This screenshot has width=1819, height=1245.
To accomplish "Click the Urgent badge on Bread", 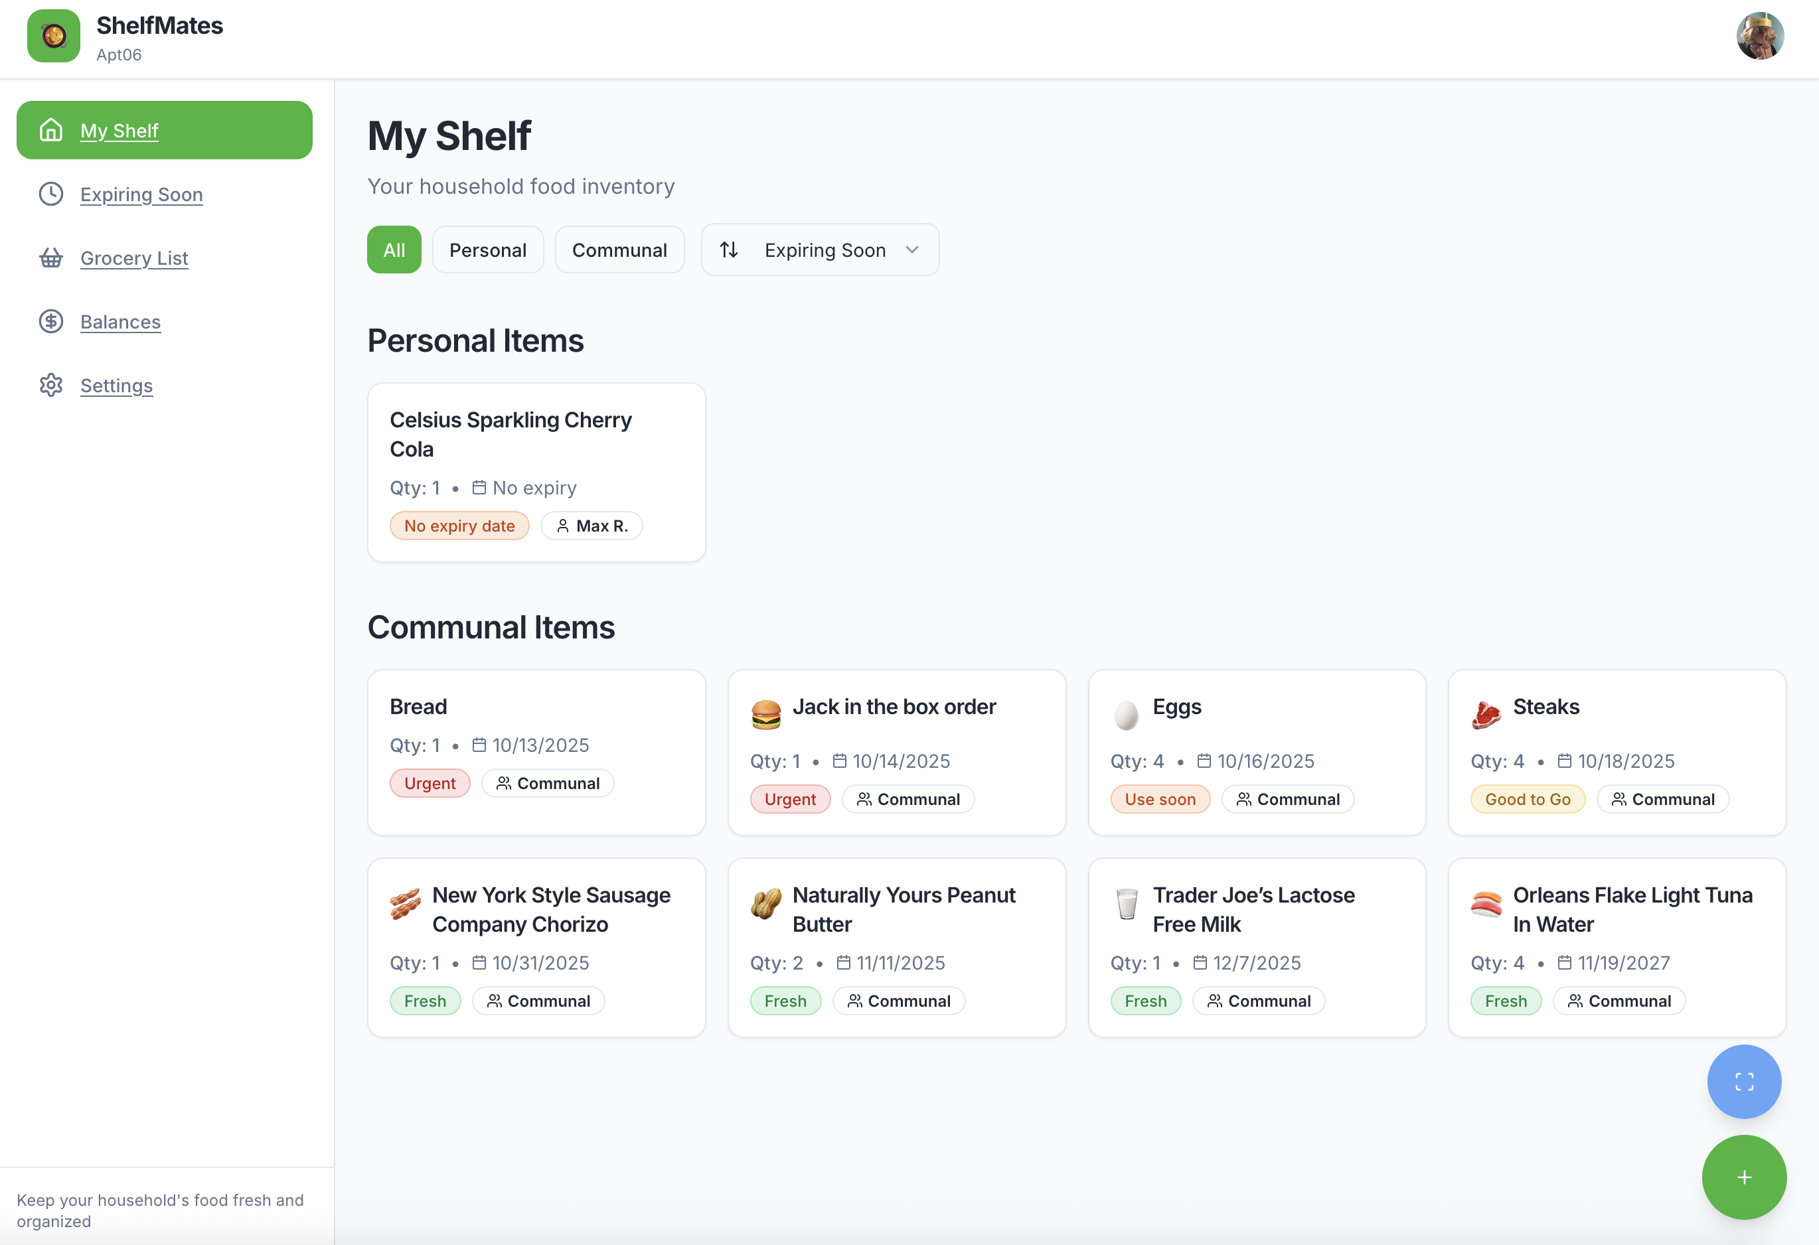I will [430, 783].
